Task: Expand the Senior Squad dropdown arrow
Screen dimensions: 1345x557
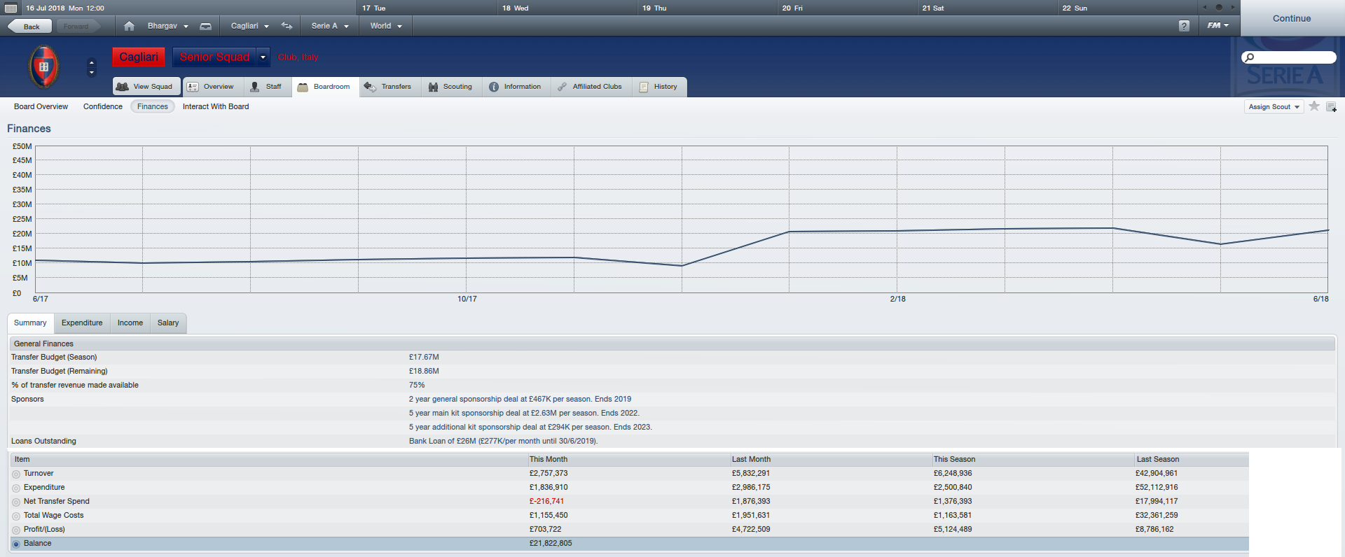Action: (x=263, y=57)
